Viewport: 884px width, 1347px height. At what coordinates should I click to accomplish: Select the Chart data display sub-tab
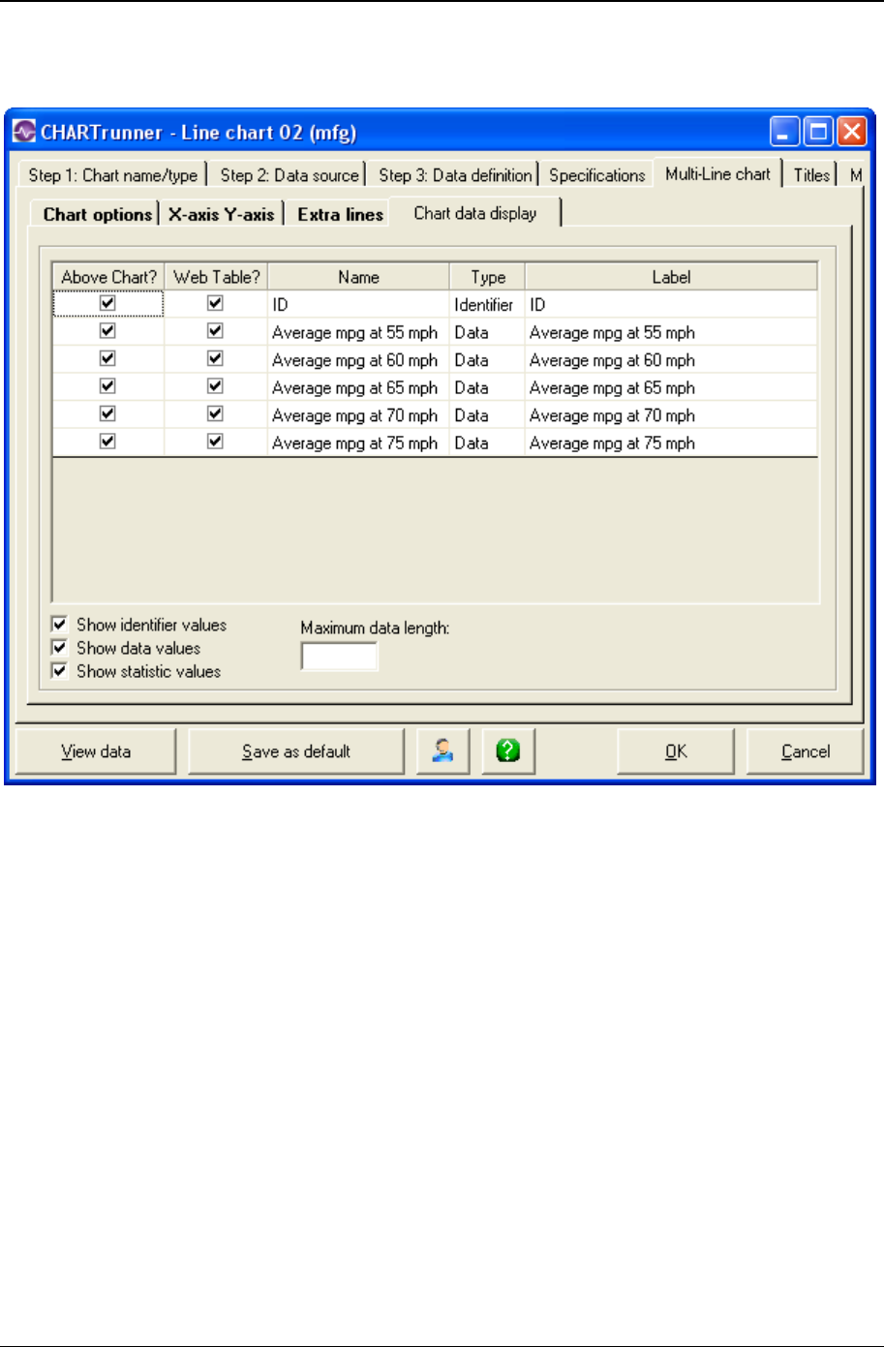(474, 213)
